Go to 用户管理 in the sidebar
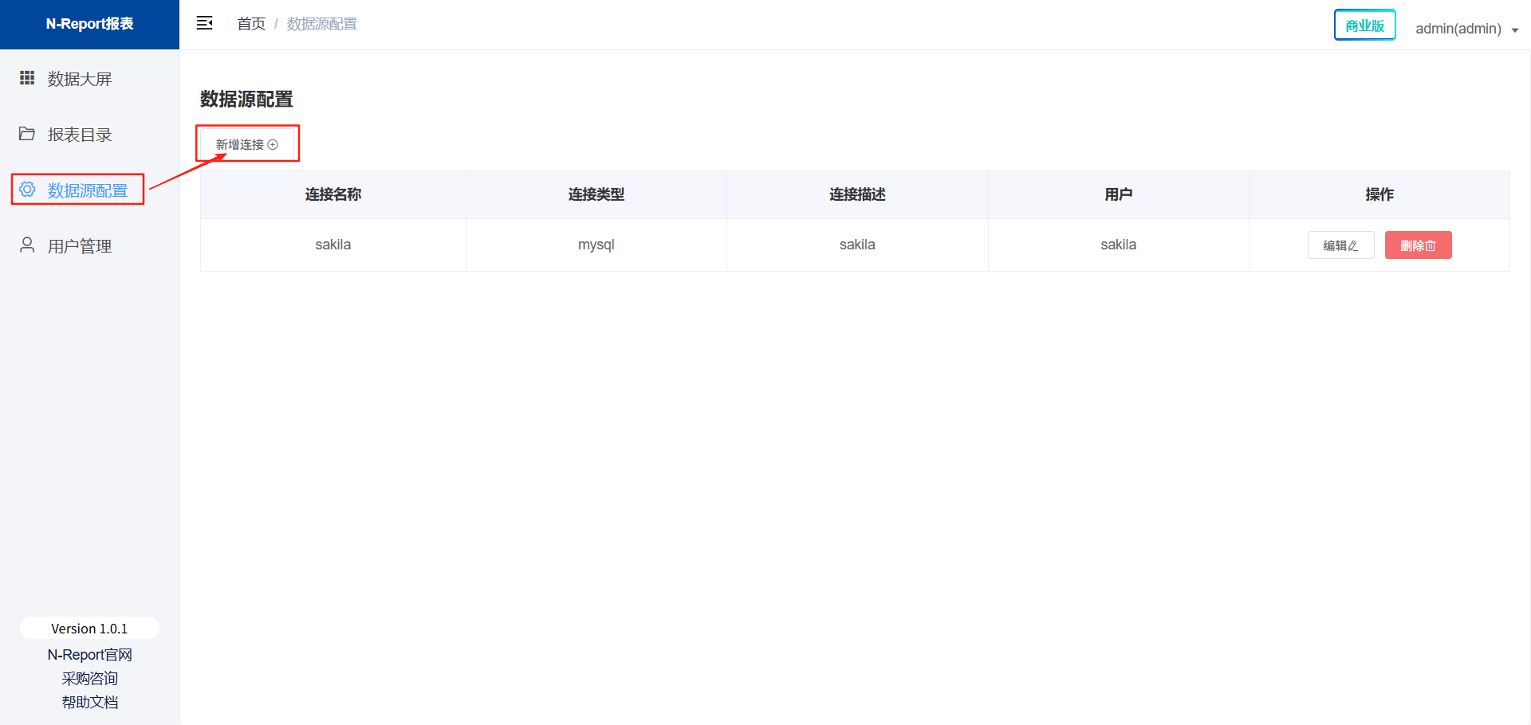 click(x=79, y=246)
